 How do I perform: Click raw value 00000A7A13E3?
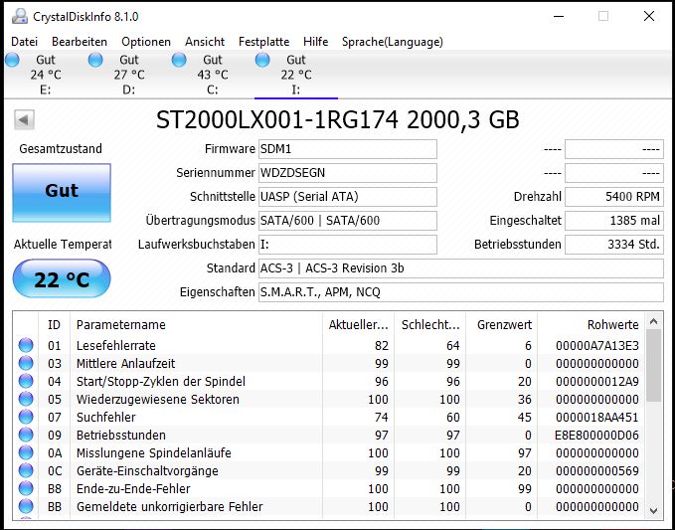click(x=597, y=346)
